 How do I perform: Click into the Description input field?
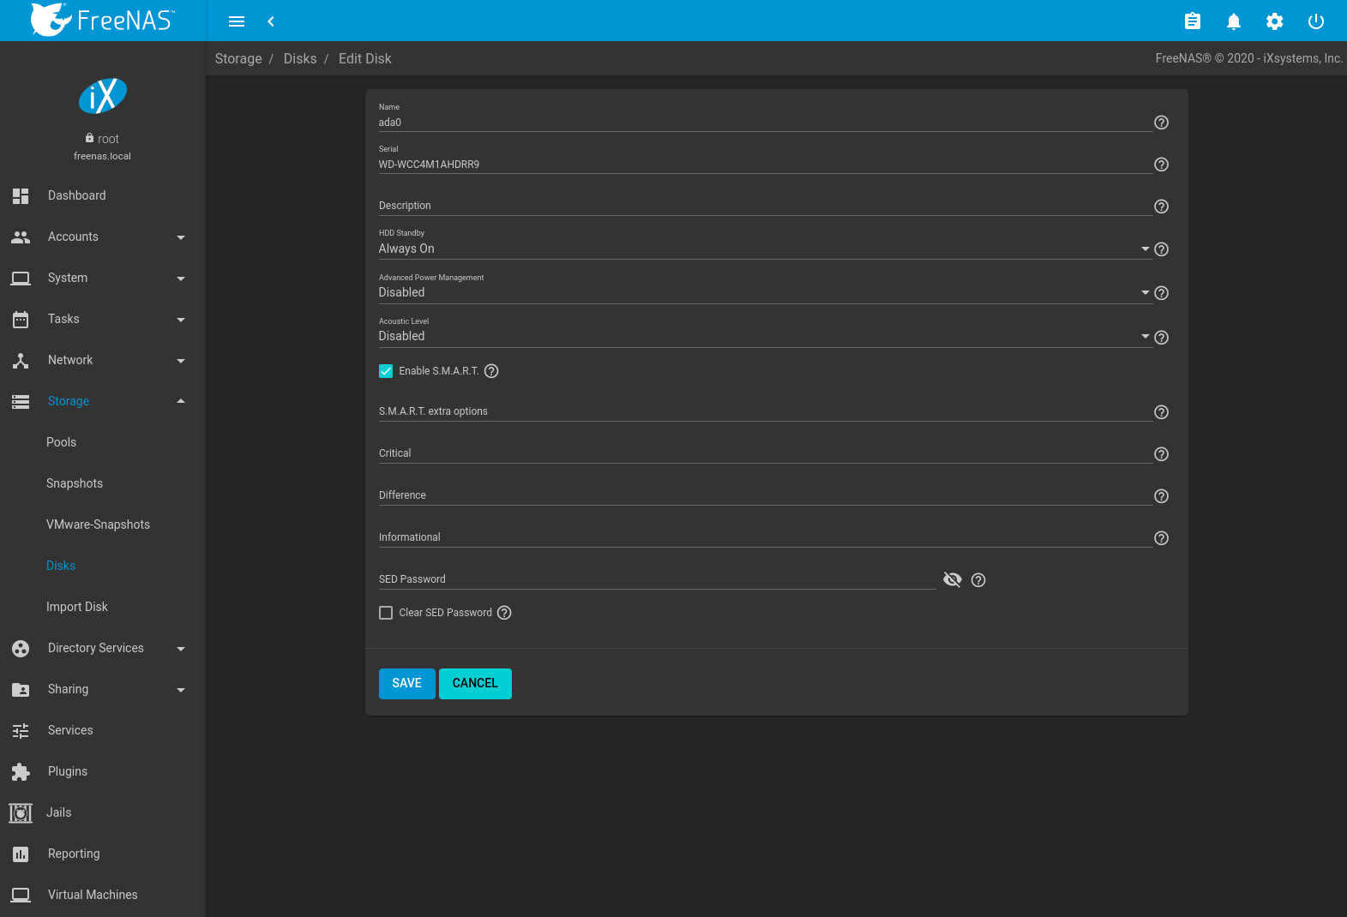point(763,206)
